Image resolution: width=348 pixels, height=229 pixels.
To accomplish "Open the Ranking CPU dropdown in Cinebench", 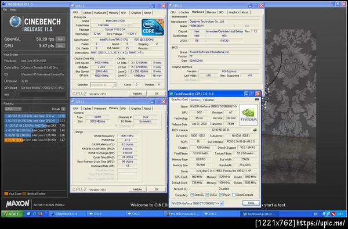I will coord(13,109).
